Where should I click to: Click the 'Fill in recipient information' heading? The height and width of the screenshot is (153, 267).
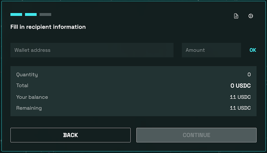48,27
